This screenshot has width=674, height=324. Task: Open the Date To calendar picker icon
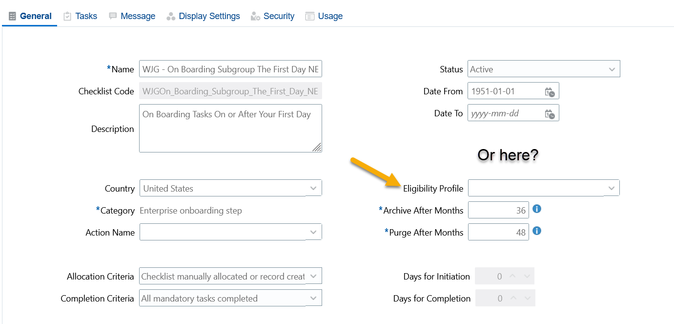pyautogui.click(x=550, y=113)
